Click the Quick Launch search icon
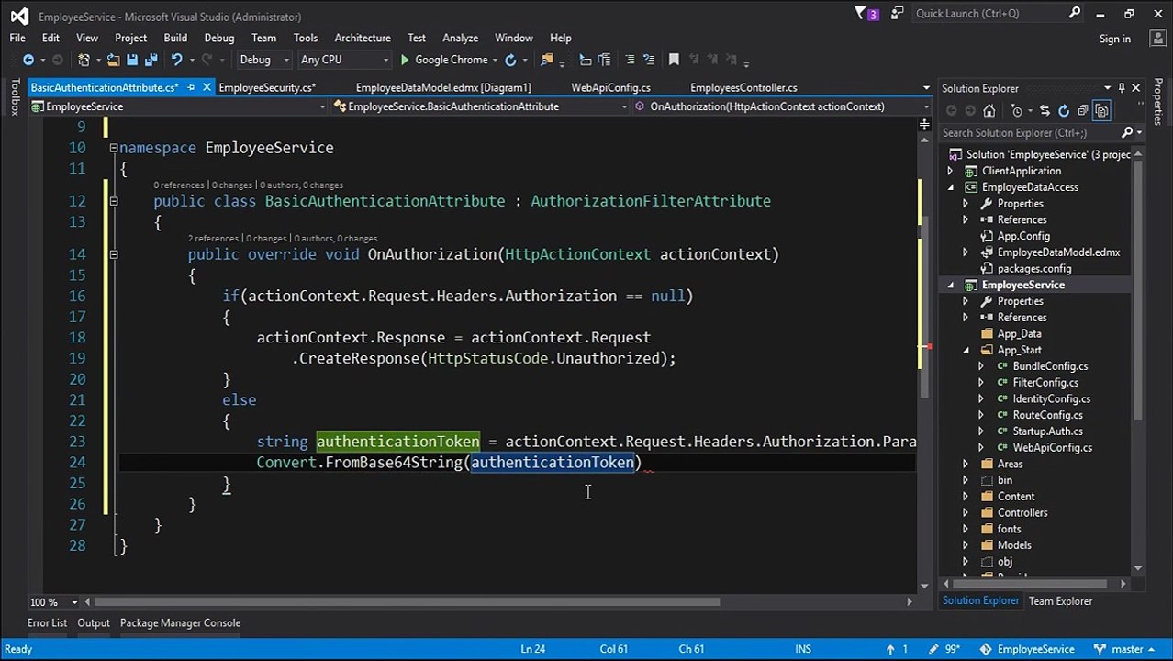Image resolution: width=1173 pixels, height=661 pixels. (1075, 13)
